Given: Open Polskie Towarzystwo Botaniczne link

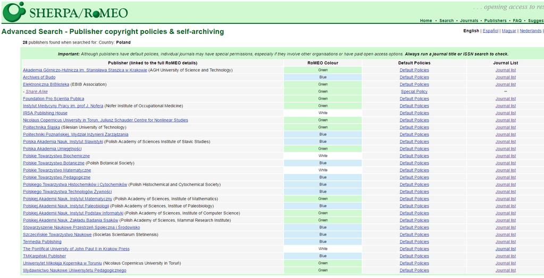Looking at the screenshot, I should (54, 163).
